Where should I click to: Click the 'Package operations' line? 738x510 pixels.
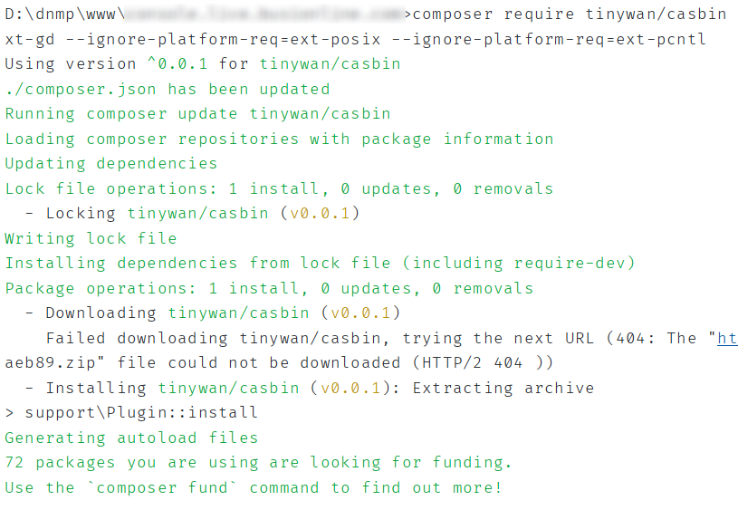[x=269, y=288]
